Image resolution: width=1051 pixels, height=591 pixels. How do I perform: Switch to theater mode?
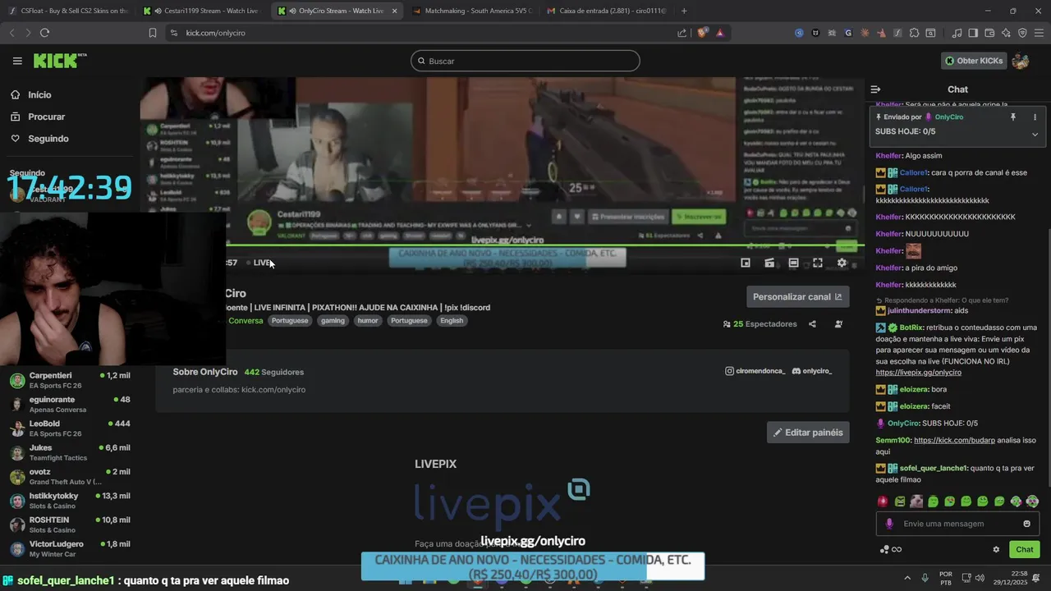793,263
